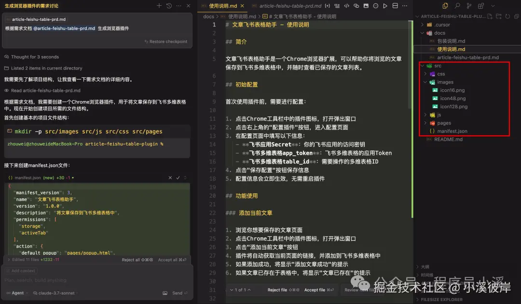Click the run button icon in editor toolbar
Image resolution: width=521 pixels, height=304 pixels.
[x=384, y=6]
